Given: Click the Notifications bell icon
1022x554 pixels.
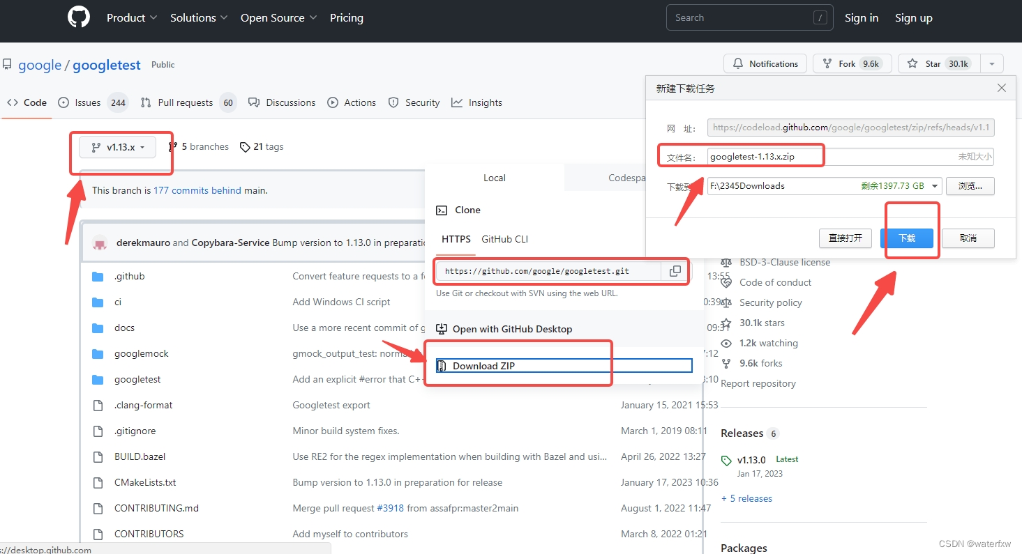Looking at the screenshot, I should pos(738,63).
